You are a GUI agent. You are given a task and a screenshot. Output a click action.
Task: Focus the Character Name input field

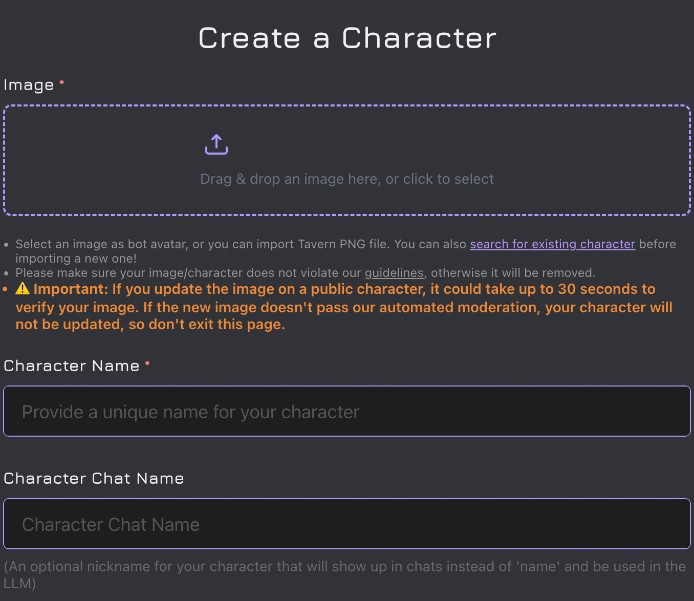click(x=347, y=412)
